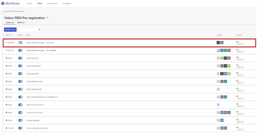The width and height of the screenshot is (259, 134).
Task: Sort flows by the Type column arrow
Action: click(x=10, y=35)
